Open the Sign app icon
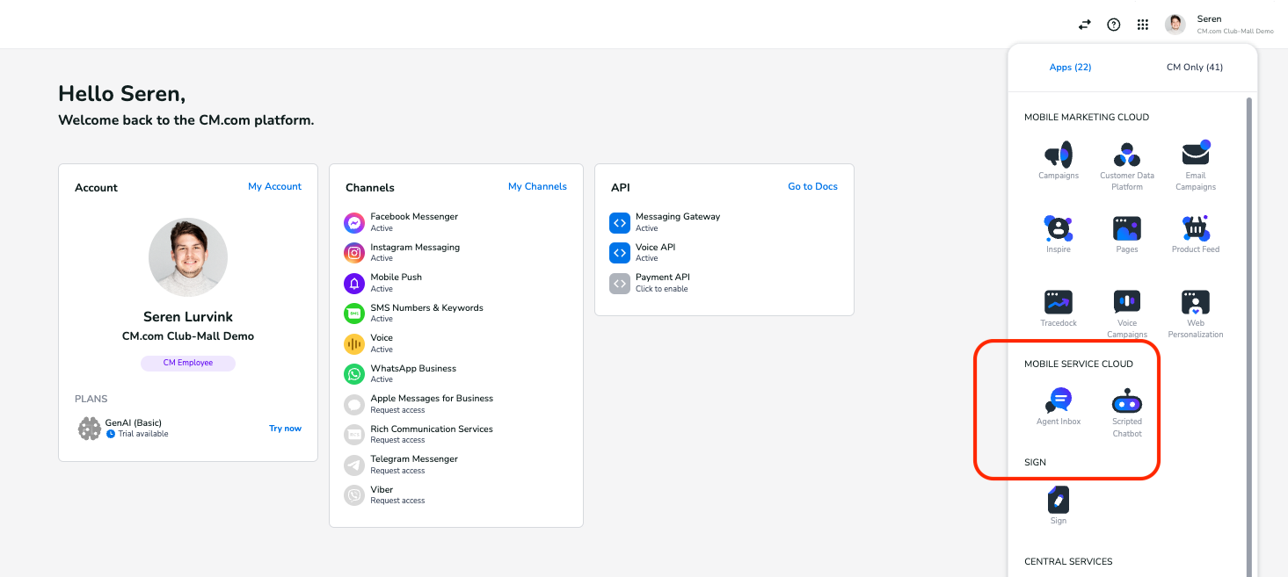The height and width of the screenshot is (577, 1288). coord(1058,501)
